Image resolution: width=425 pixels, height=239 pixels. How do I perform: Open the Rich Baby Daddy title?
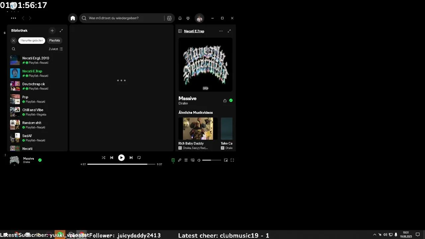point(191,143)
